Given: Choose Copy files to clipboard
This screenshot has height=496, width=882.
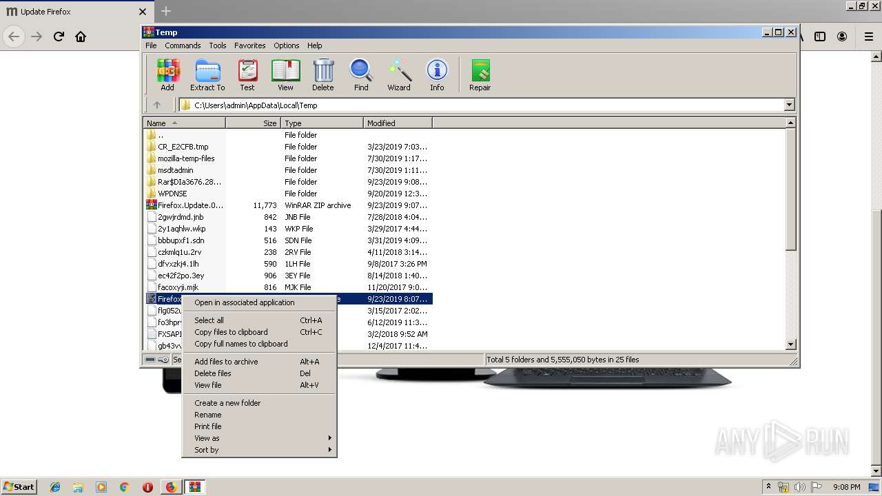Looking at the screenshot, I should coord(259,332).
